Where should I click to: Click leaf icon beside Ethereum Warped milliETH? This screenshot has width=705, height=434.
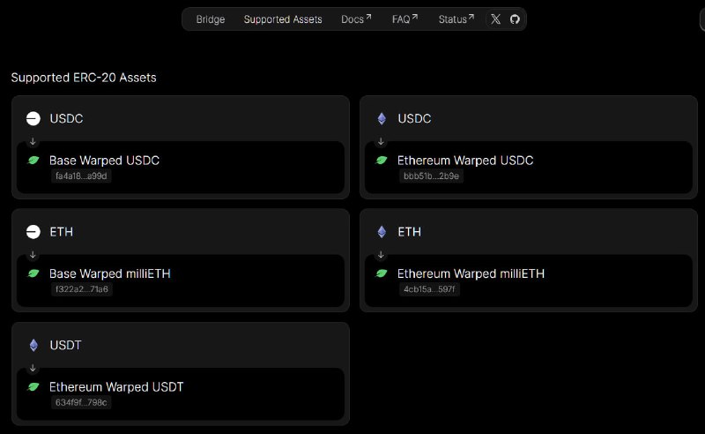click(382, 273)
